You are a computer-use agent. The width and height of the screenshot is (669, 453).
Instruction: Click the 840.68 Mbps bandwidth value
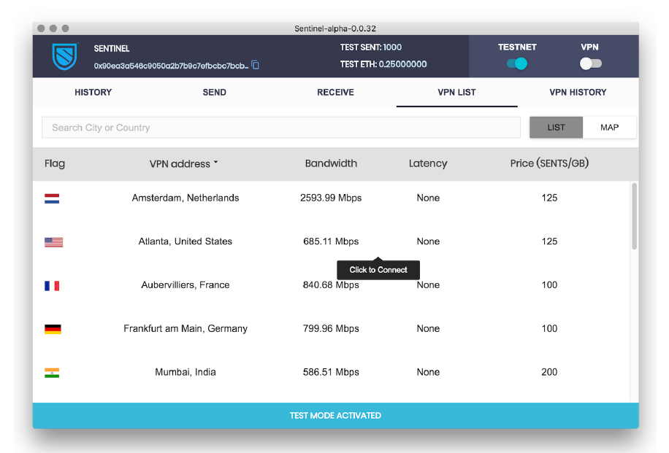point(331,284)
